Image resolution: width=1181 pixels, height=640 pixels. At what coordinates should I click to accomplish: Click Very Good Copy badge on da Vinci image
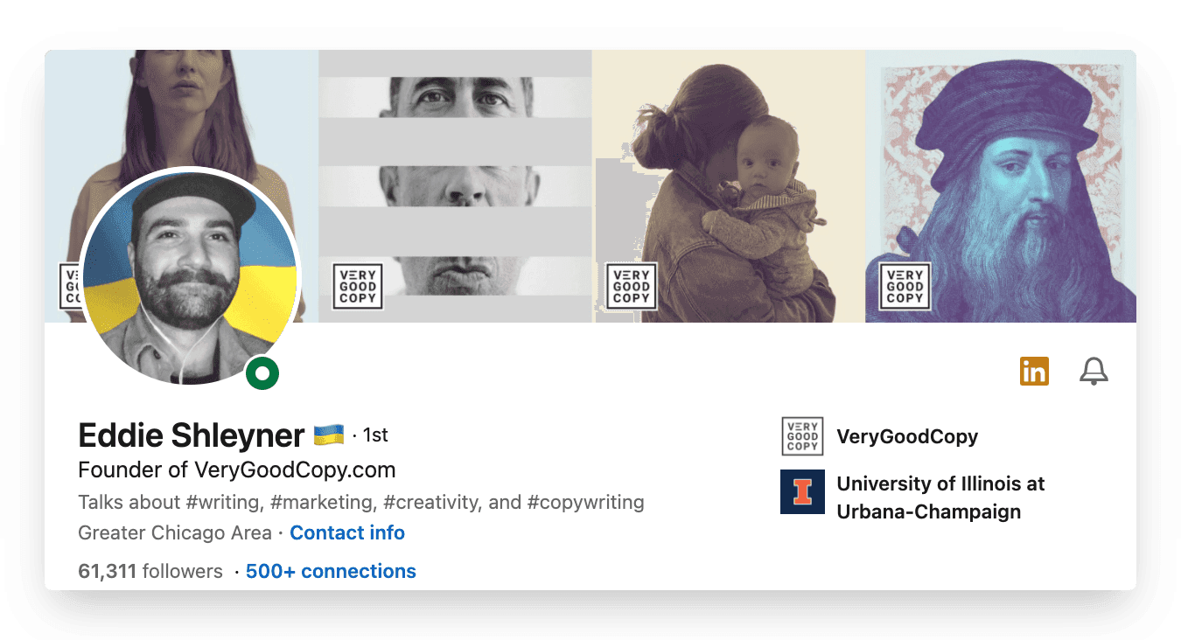tap(905, 286)
